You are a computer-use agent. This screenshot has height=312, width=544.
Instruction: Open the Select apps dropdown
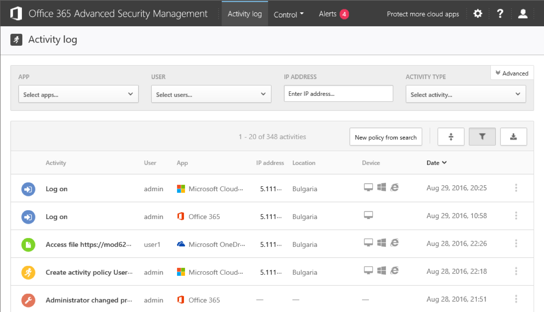tap(78, 94)
